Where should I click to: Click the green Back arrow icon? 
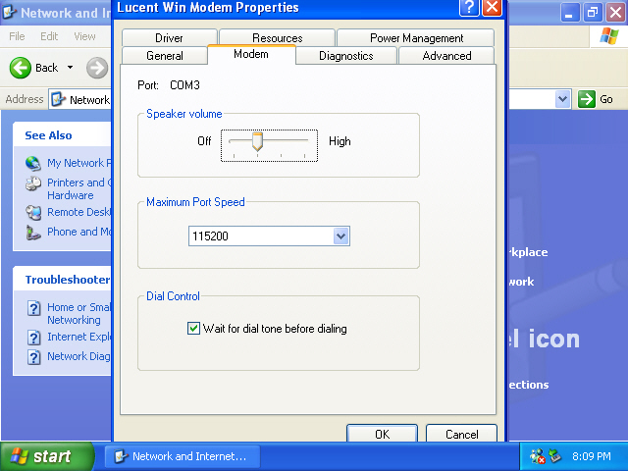coord(20,68)
